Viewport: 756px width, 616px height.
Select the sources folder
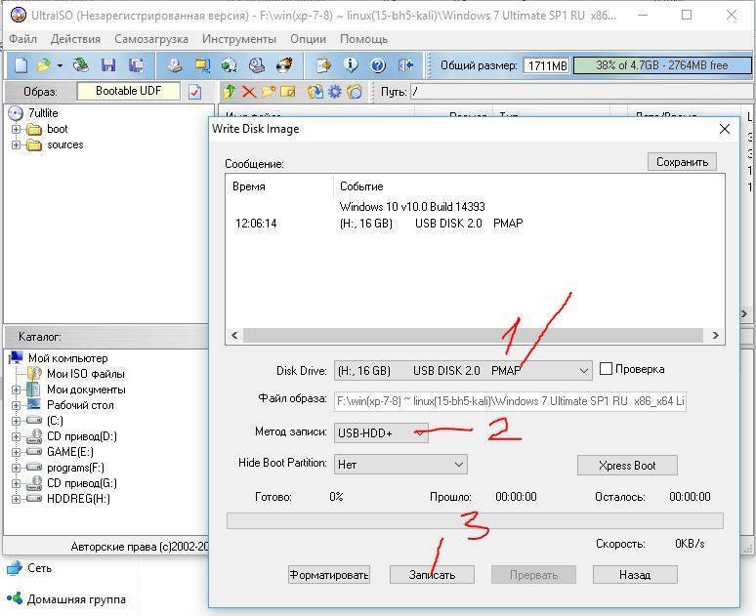point(65,144)
